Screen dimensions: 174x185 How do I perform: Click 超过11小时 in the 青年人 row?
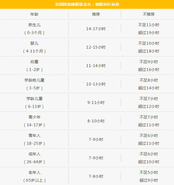149,143
